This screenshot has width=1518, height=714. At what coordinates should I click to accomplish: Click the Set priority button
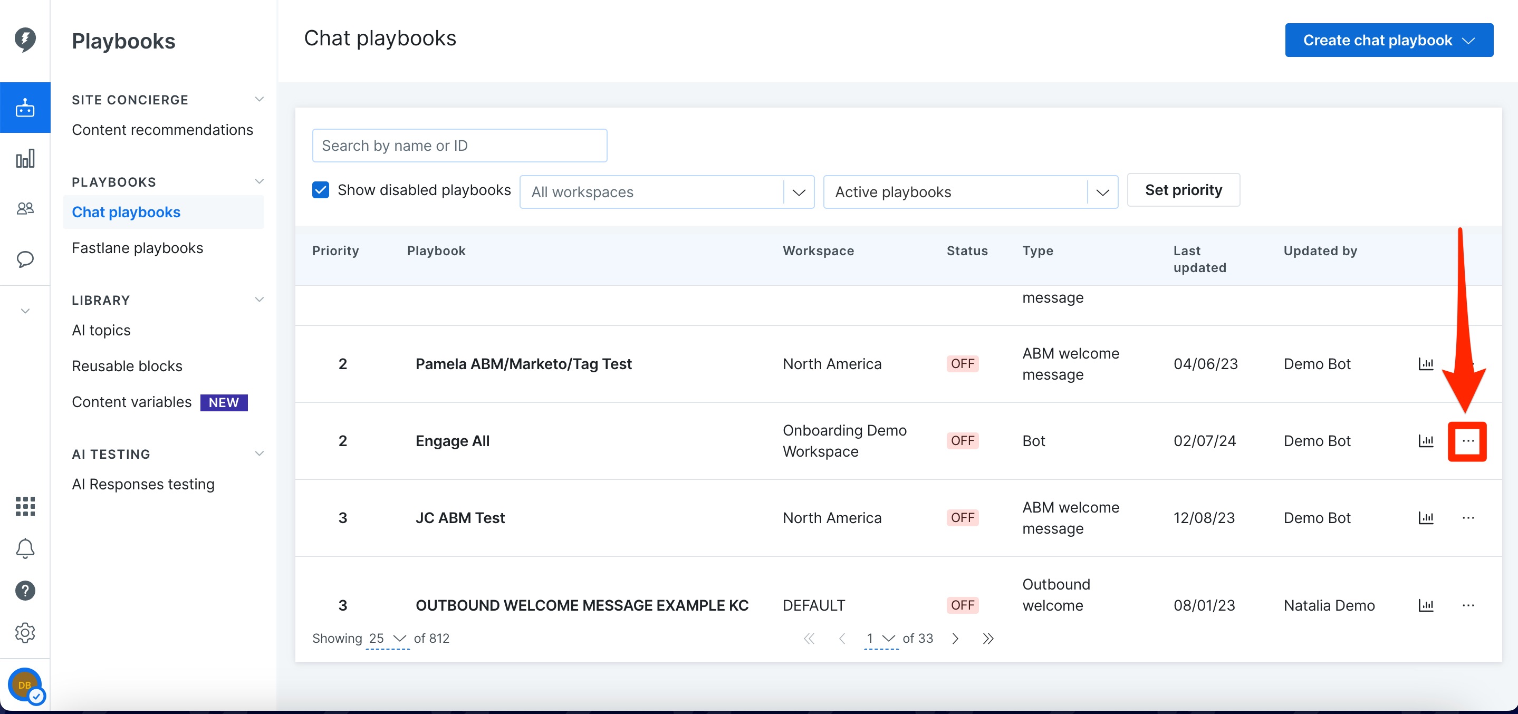(1183, 190)
